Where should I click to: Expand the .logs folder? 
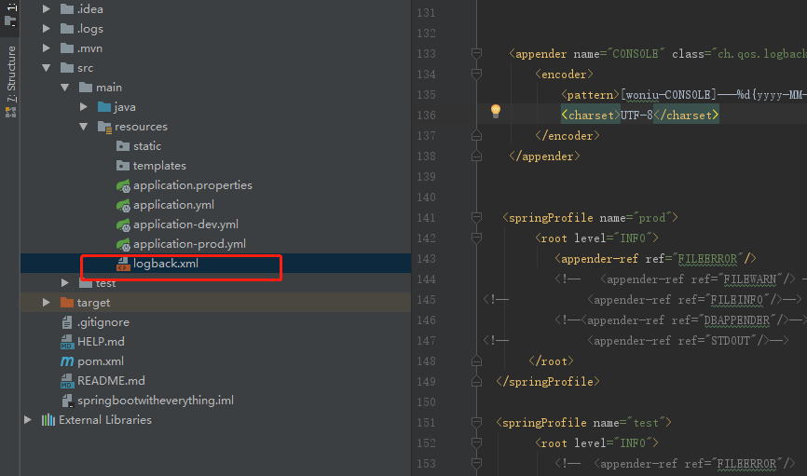(x=47, y=29)
